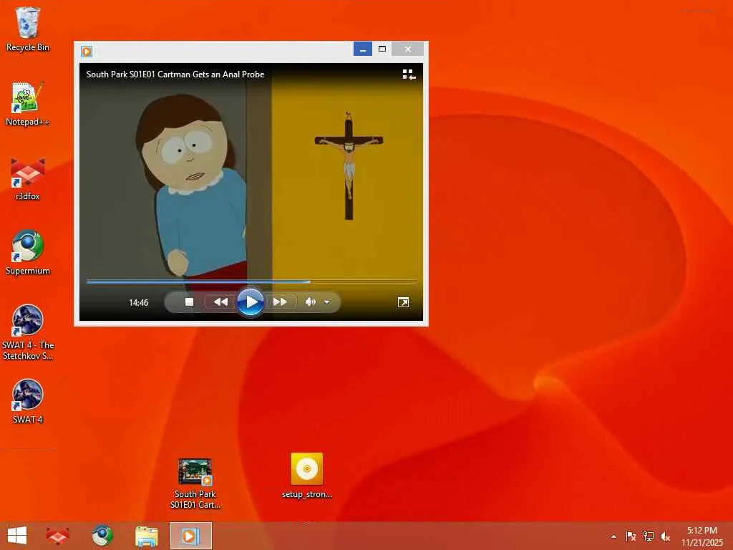The width and height of the screenshot is (733, 550).
Task: Select the Supermium desktop shortcut
Action: pos(28,253)
